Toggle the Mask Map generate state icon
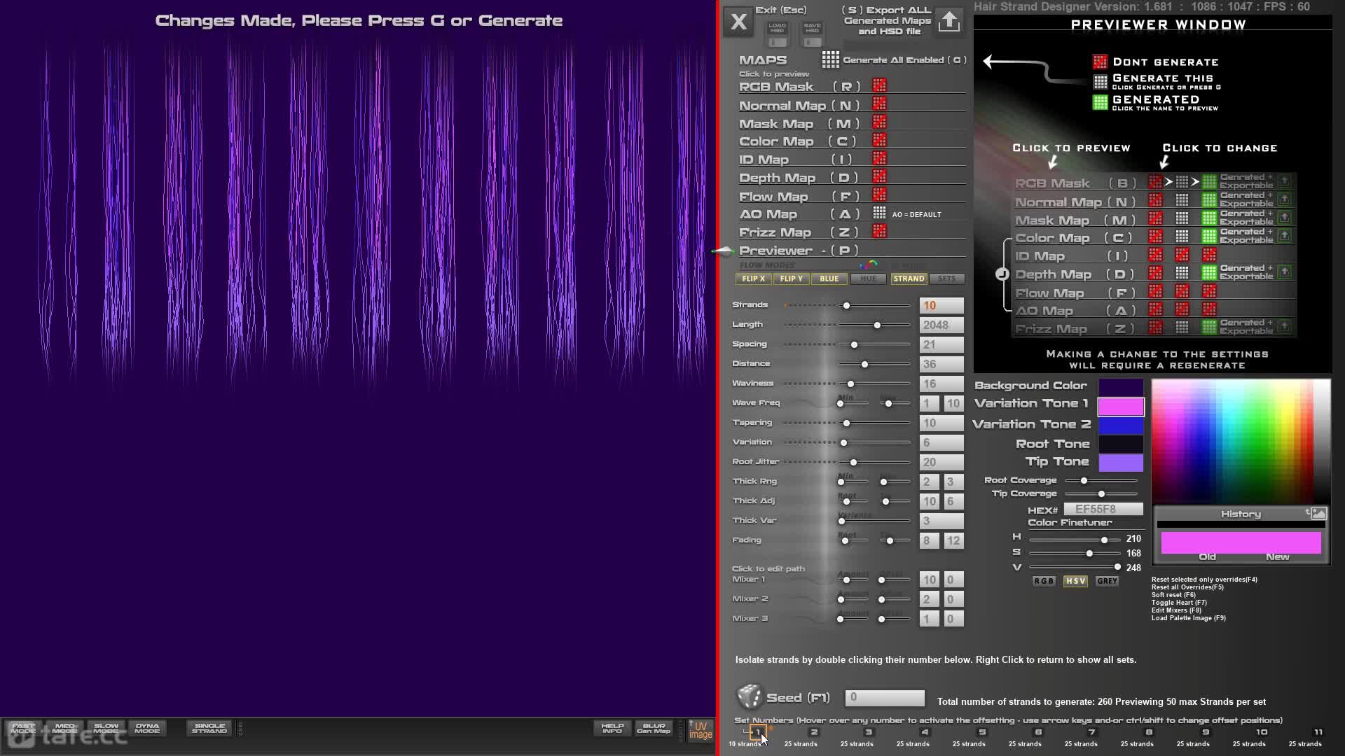 pos(879,122)
